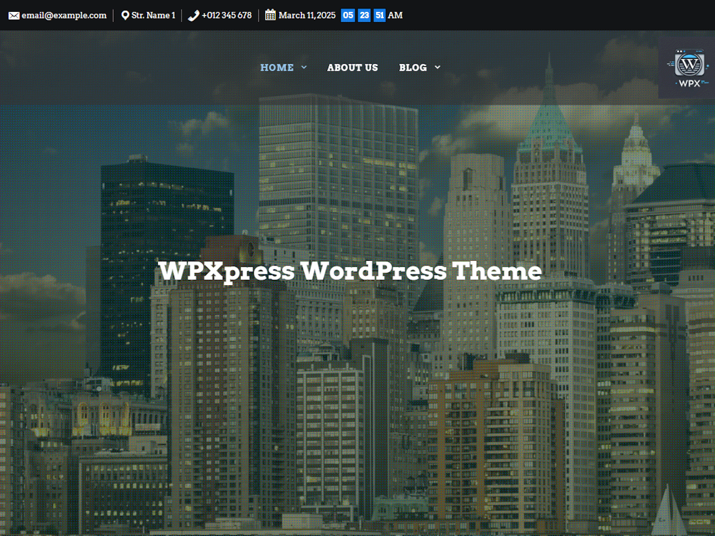Click the WPX logo icon

point(689,67)
